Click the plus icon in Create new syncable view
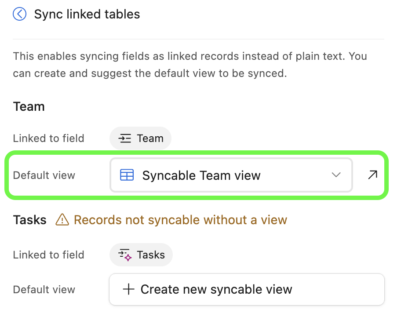401x313 pixels. click(x=129, y=289)
